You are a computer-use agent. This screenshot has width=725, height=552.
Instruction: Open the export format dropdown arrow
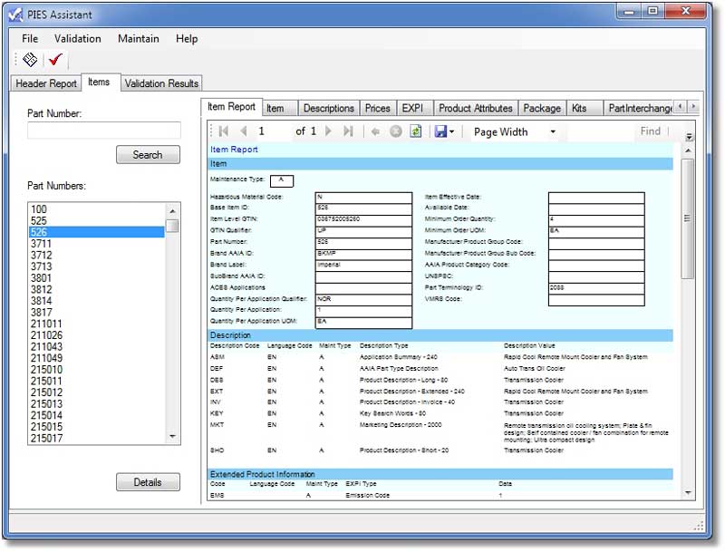click(451, 132)
